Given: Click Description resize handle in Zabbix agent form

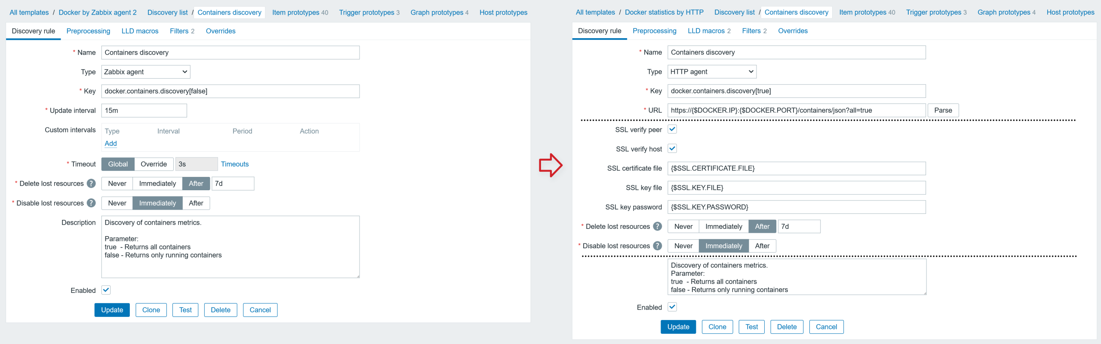Looking at the screenshot, I should [x=358, y=276].
